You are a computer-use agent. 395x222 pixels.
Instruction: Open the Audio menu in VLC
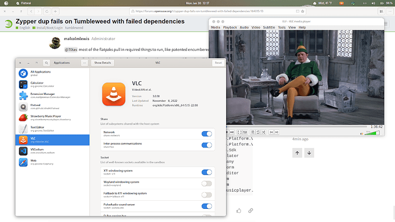[244, 27]
